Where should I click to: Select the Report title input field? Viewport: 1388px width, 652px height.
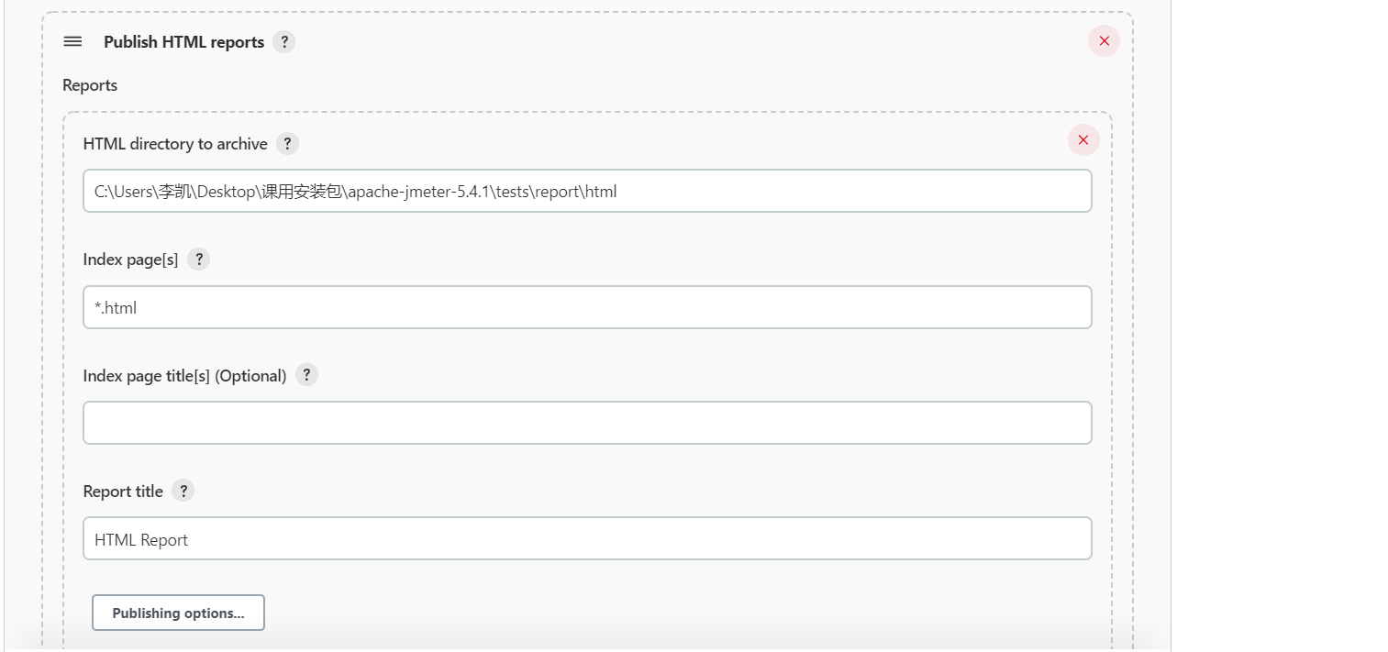point(587,539)
